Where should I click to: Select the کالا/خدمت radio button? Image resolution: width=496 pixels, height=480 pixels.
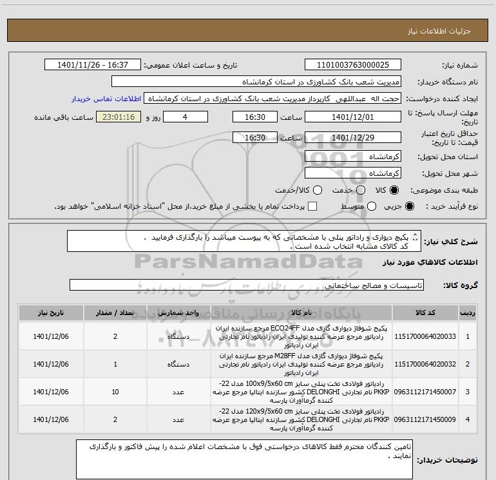(318, 190)
